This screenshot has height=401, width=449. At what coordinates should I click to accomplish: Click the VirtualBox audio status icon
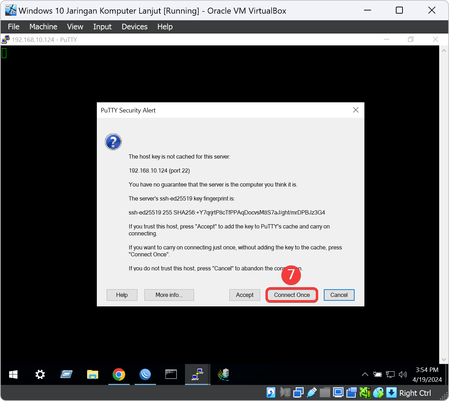[x=285, y=393]
